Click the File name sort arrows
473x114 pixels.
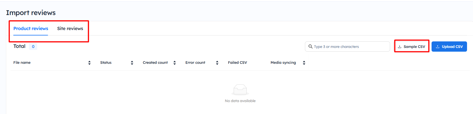[89, 63]
